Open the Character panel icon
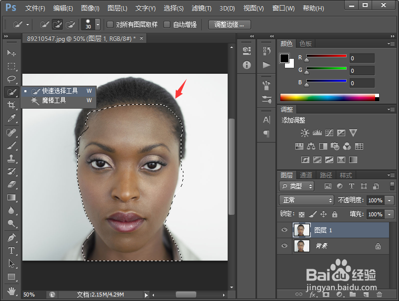Image resolution: width=399 pixels, height=301 pixels. tap(266, 120)
